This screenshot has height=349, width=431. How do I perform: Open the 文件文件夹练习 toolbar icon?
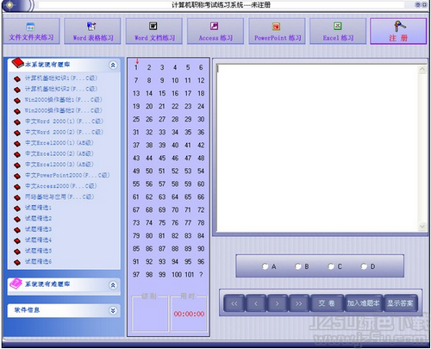click(30, 27)
